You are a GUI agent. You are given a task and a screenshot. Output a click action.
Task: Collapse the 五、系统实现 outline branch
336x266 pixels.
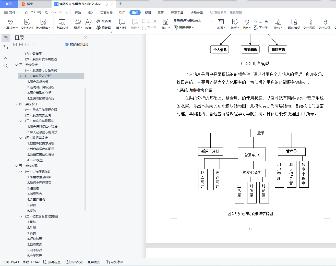pyautogui.click(x=16, y=166)
